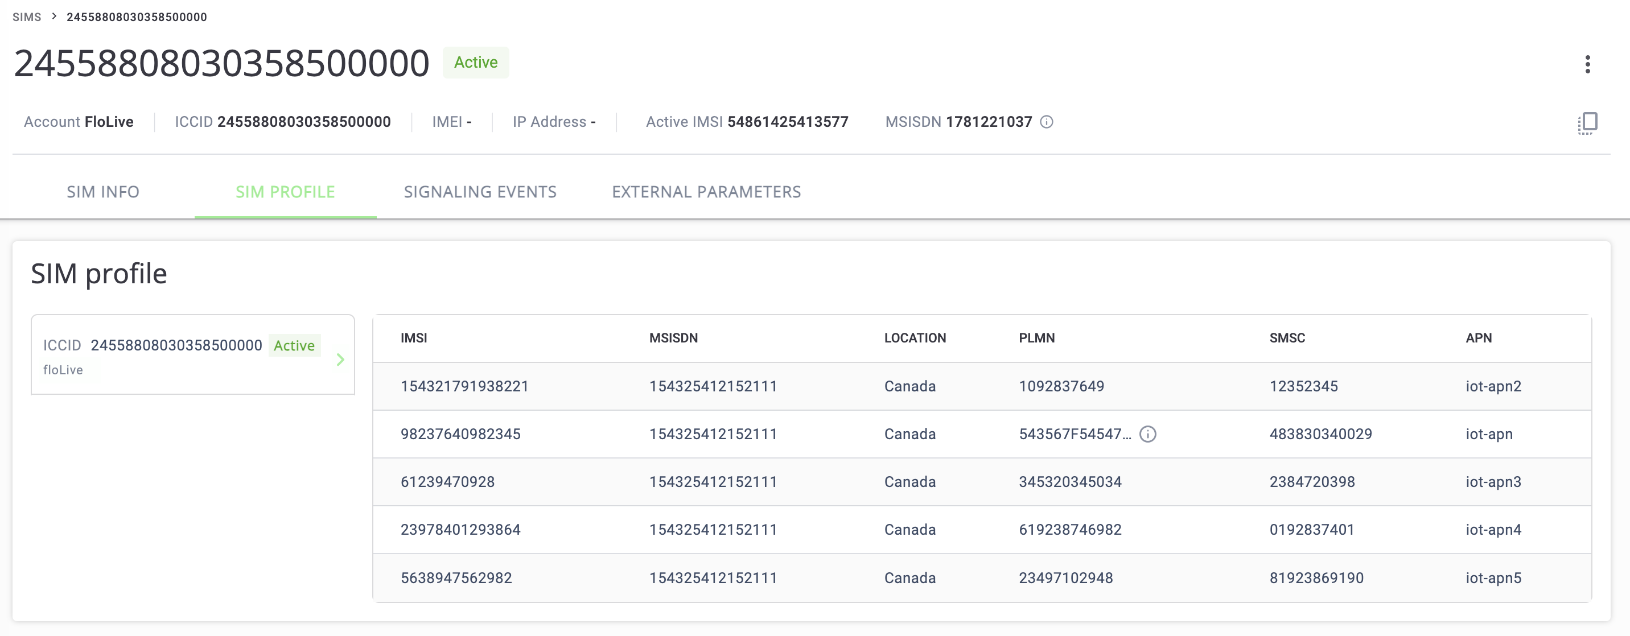Go to the EXTERNAL PARAMETERS tab
The width and height of the screenshot is (1630, 636).
[x=706, y=192]
